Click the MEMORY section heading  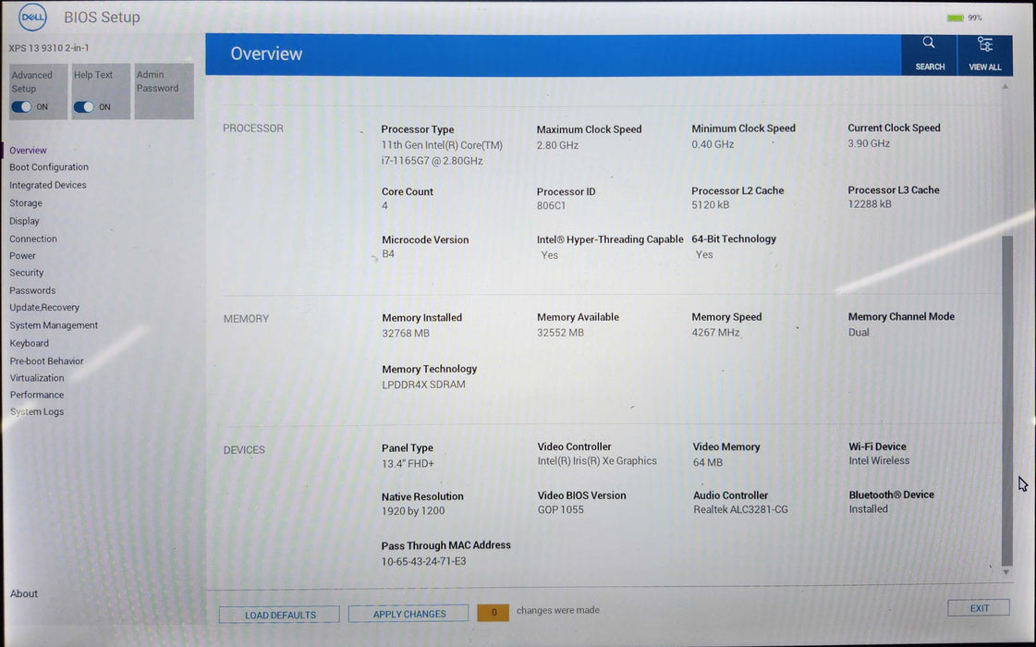[246, 319]
